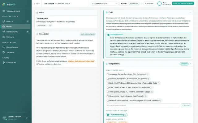Click the Contacts sidebar icon
Screen dimensions: 198x123
(4, 37)
